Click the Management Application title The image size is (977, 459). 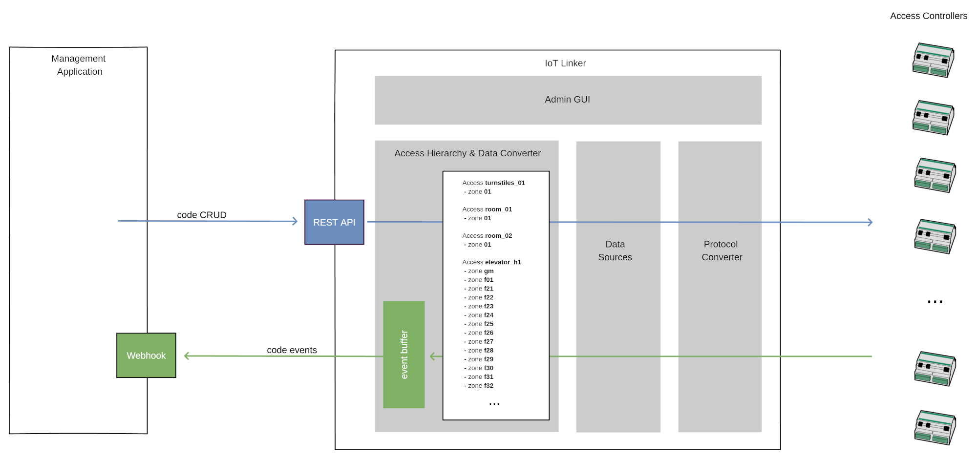click(79, 65)
